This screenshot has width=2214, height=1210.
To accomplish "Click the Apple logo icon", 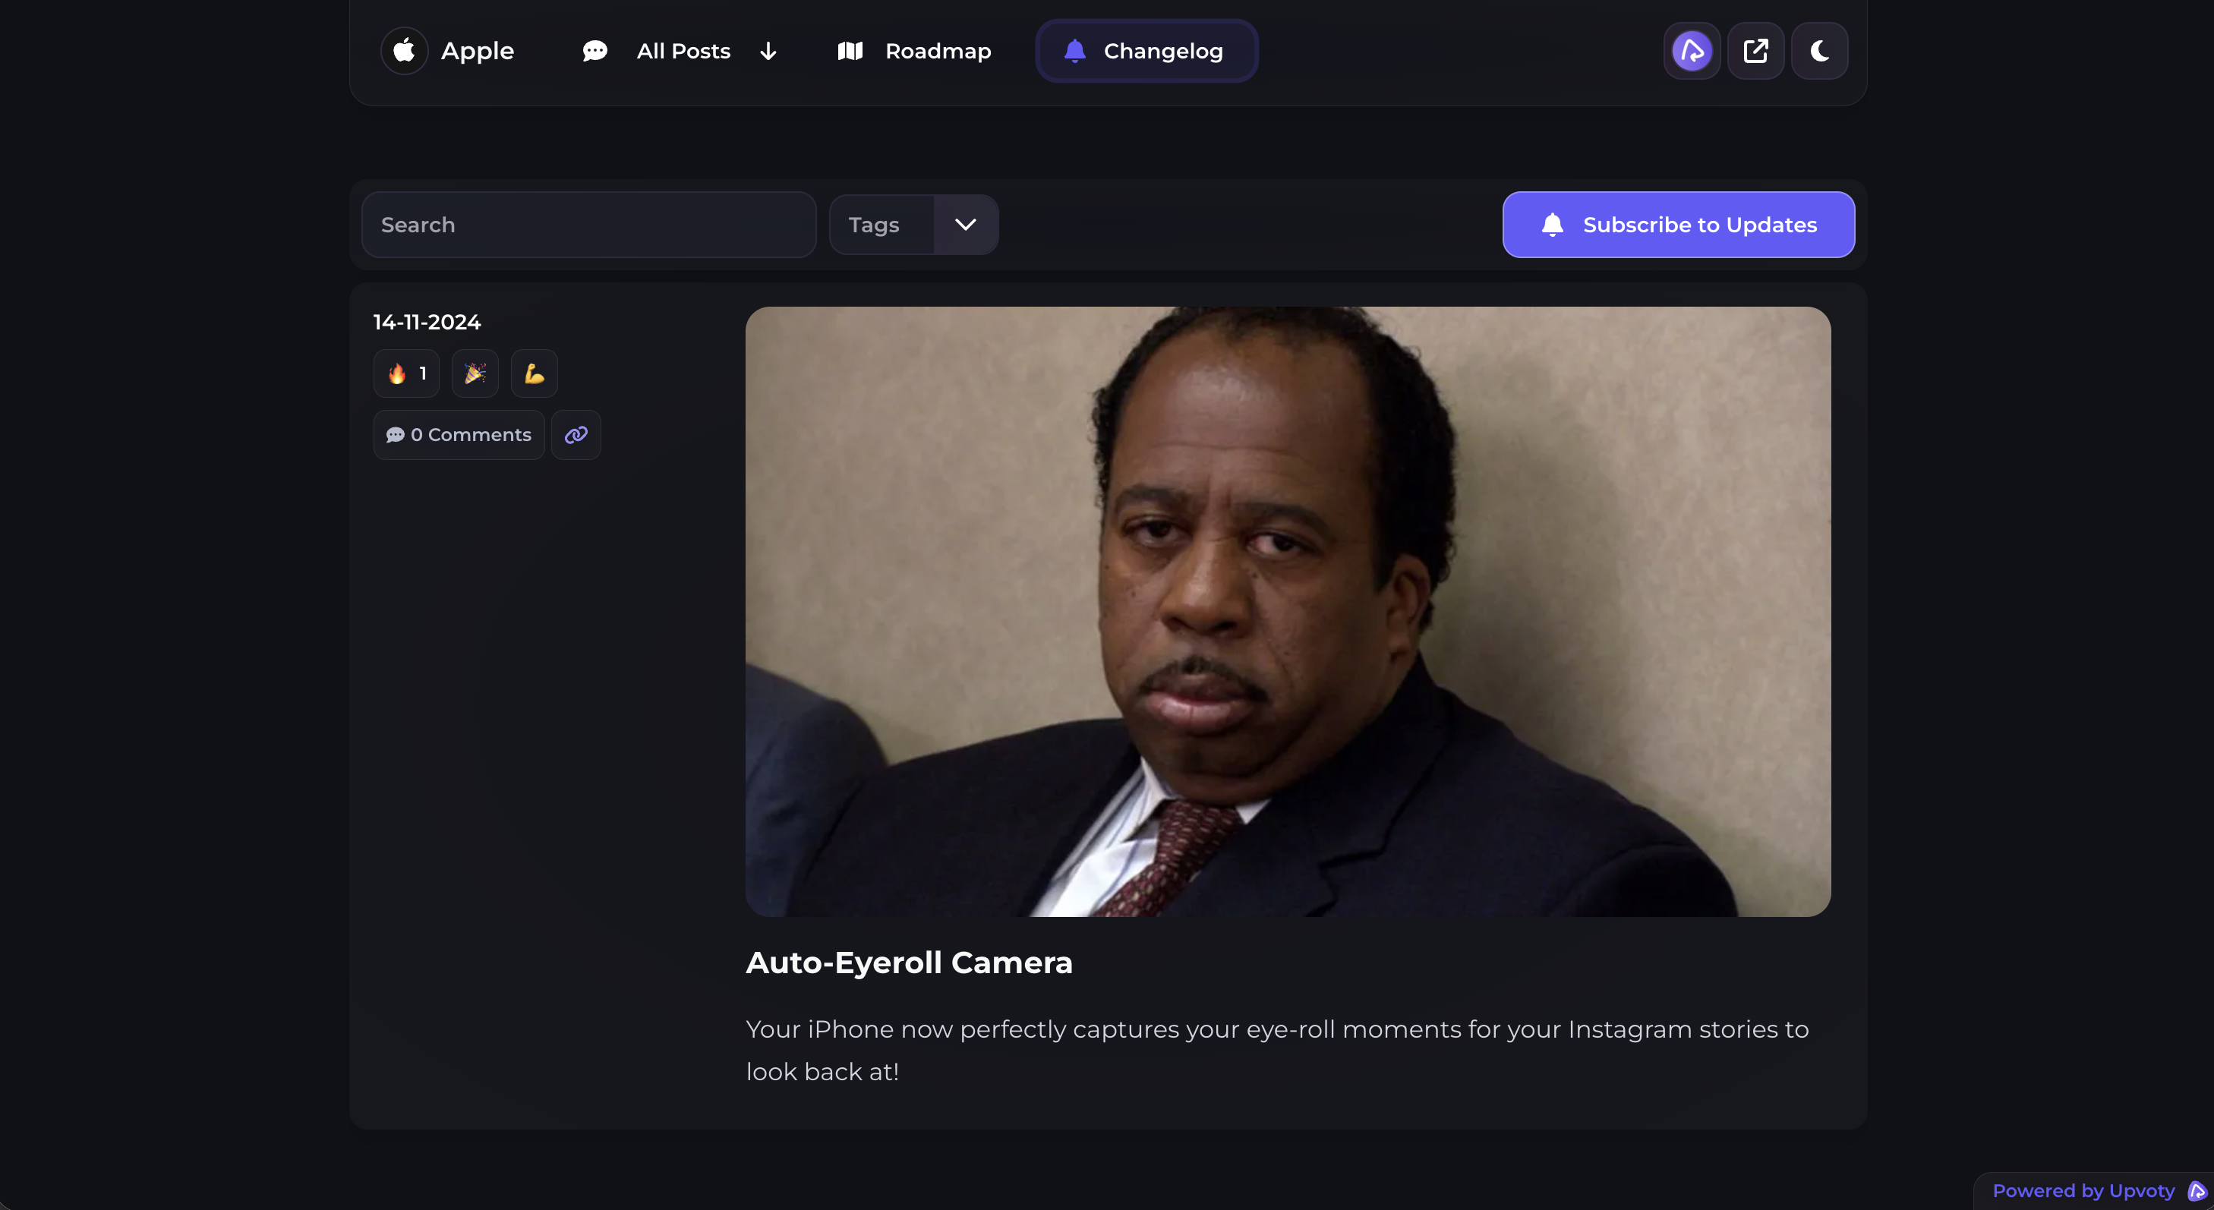I will tap(404, 51).
